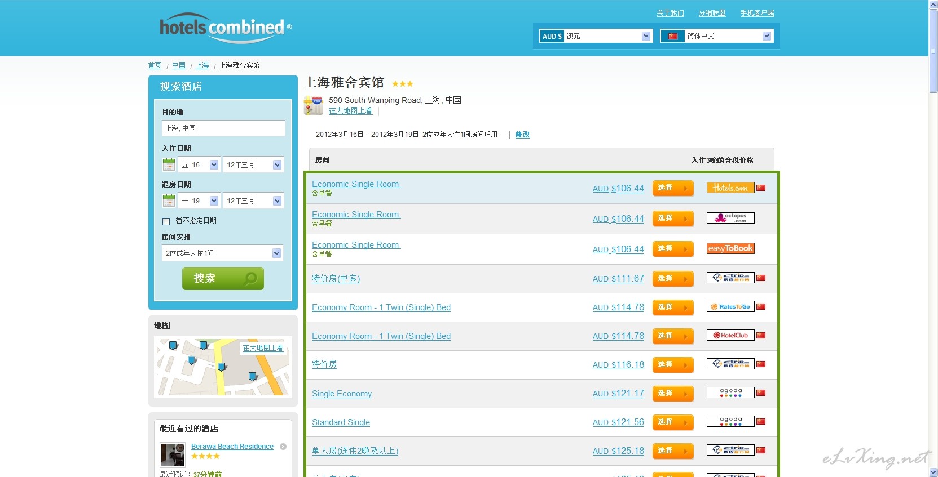Open check-in month dropdown
The image size is (938, 477).
(253, 165)
